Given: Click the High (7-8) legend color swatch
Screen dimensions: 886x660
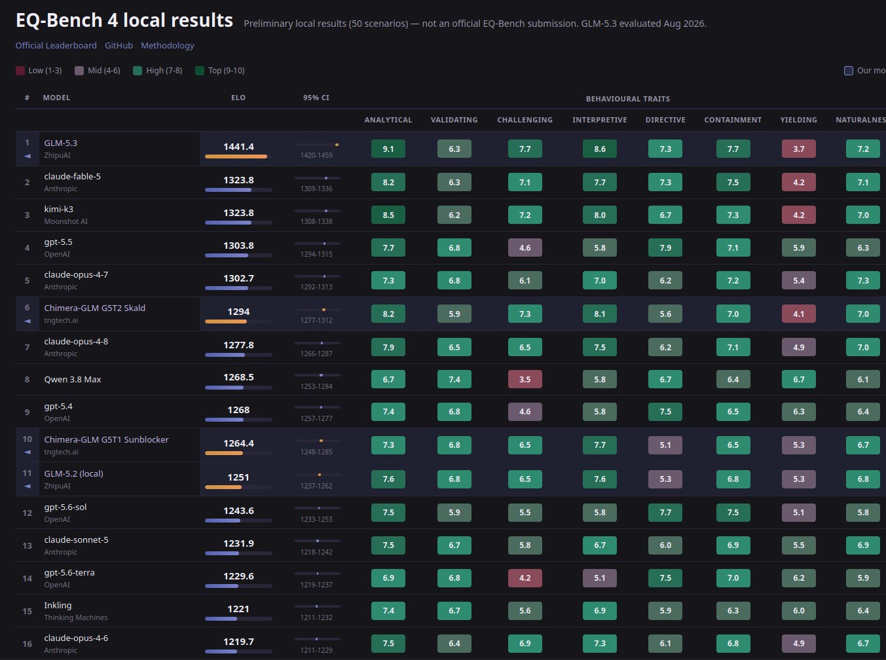Looking at the screenshot, I should (x=138, y=71).
